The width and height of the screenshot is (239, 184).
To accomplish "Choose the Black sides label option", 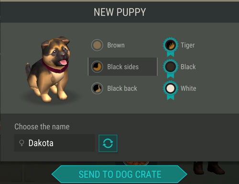I will [123, 67].
